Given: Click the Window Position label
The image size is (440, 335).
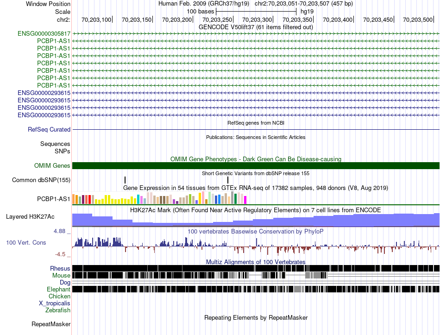Looking at the screenshot, I should click(x=48, y=4).
